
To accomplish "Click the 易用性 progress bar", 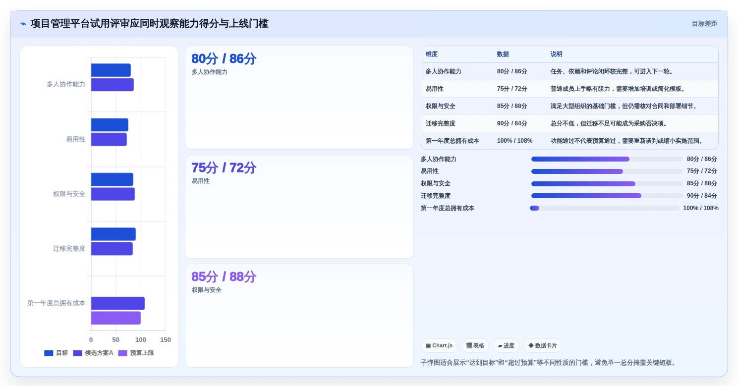I will [607, 171].
